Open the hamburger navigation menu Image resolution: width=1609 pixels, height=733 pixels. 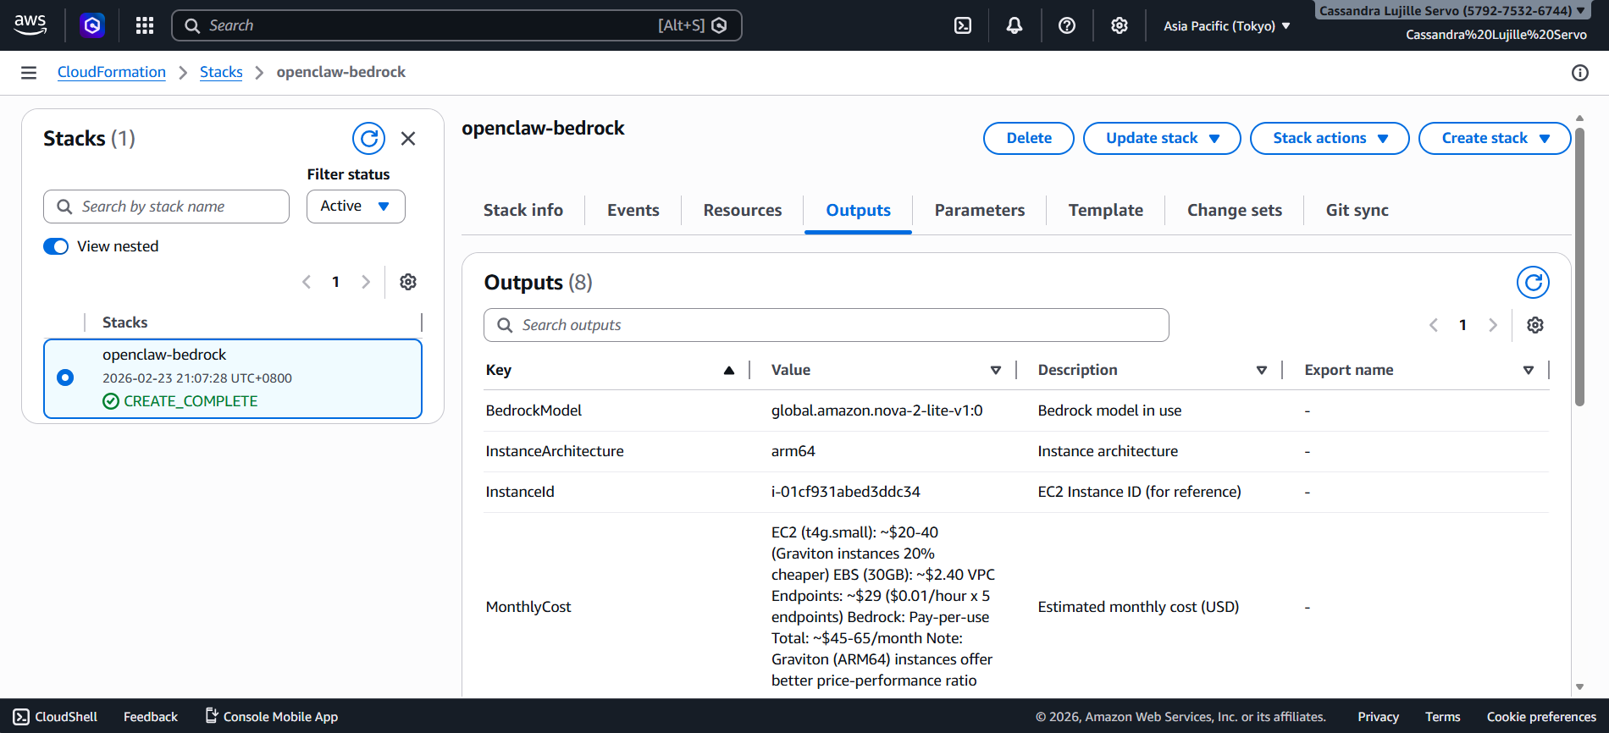coord(29,73)
